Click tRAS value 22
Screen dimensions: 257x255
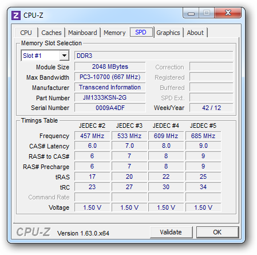coord(166,176)
